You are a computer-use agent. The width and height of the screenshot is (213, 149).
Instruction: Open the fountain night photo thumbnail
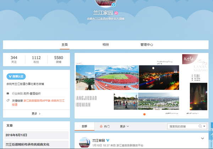pos(198,97)
